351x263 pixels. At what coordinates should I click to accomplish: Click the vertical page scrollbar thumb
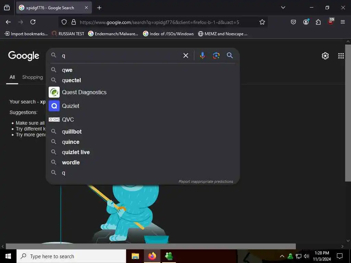[x=348, y=113]
